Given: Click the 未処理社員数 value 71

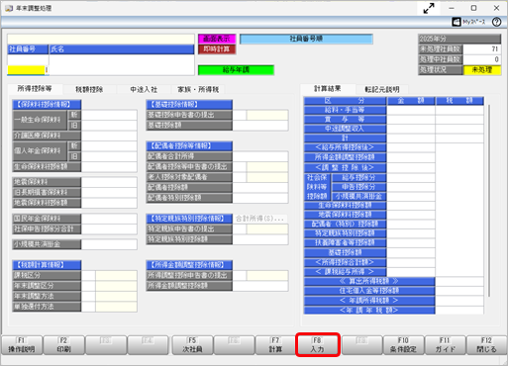Looking at the screenshot, I should pyautogui.click(x=481, y=49).
